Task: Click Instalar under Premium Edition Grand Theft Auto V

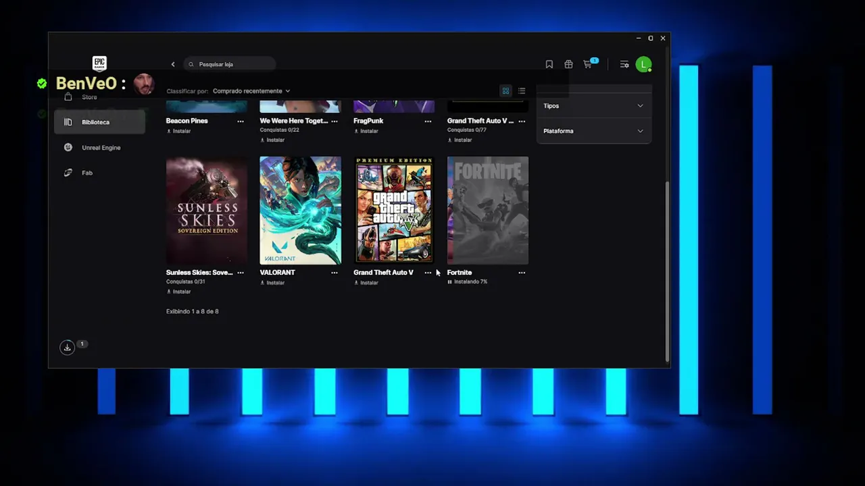Action: tap(366, 283)
